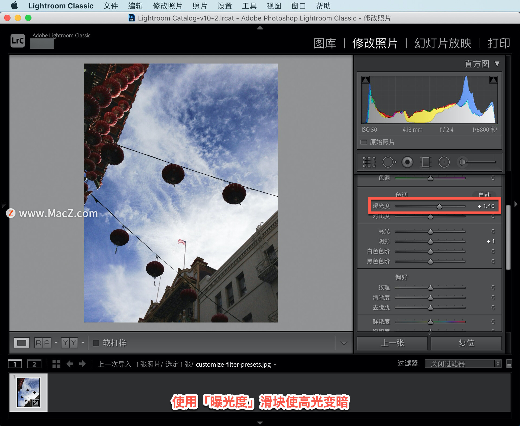This screenshot has width=520, height=426.
Task: Toggle shadow clipping indicator in histogram
Action: pyautogui.click(x=366, y=79)
